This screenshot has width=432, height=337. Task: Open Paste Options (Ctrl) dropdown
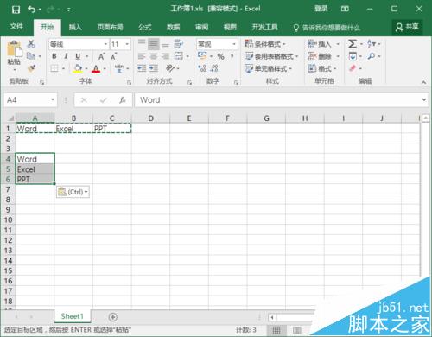73,192
